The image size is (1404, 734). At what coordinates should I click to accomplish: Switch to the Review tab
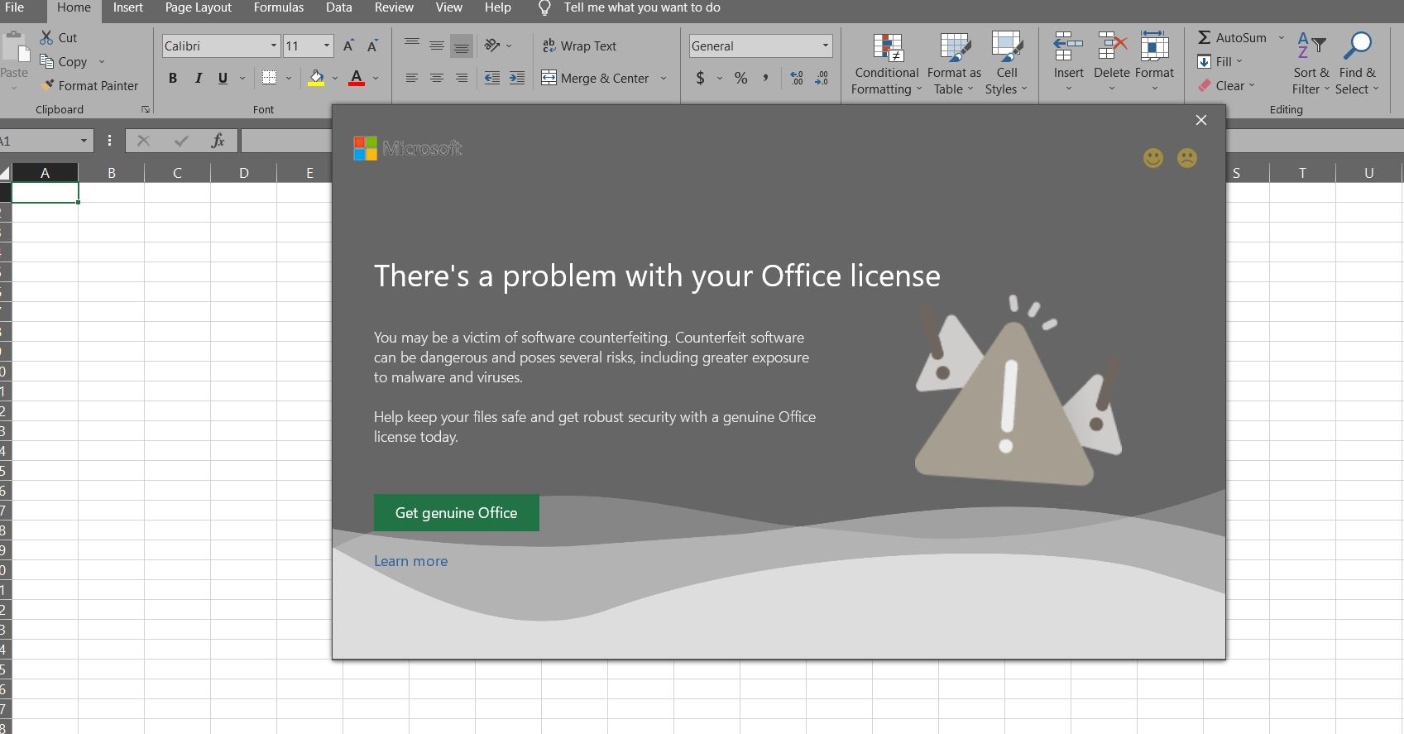tap(394, 7)
